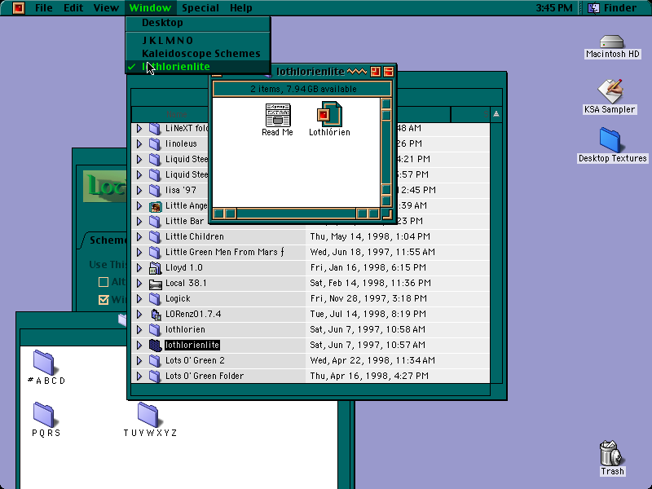Choose lothlorienlite in the Window menu

pyautogui.click(x=198, y=67)
